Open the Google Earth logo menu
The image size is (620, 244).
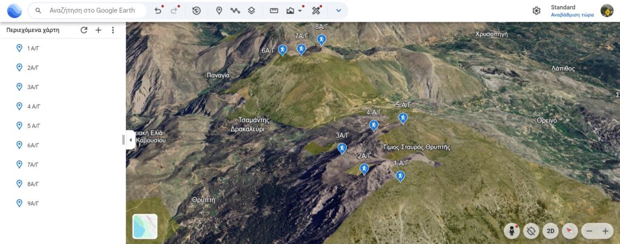coord(15,11)
